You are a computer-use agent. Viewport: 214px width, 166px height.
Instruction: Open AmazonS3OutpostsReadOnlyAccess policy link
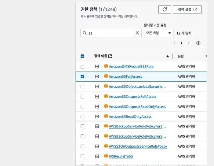pyautogui.click(x=137, y=107)
